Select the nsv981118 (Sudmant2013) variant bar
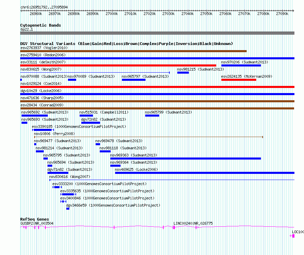Screen dimensions: 304x255 [105, 151]
